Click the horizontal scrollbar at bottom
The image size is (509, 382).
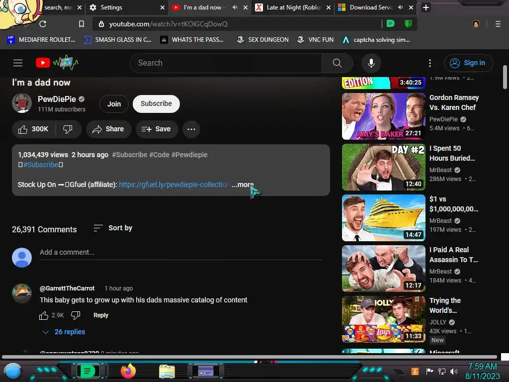(x=250, y=357)
